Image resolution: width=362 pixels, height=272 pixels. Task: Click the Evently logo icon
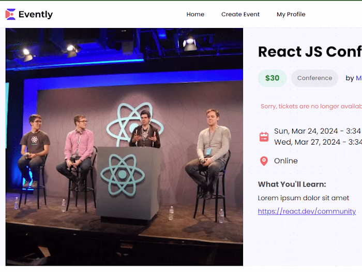pos(10,15)
